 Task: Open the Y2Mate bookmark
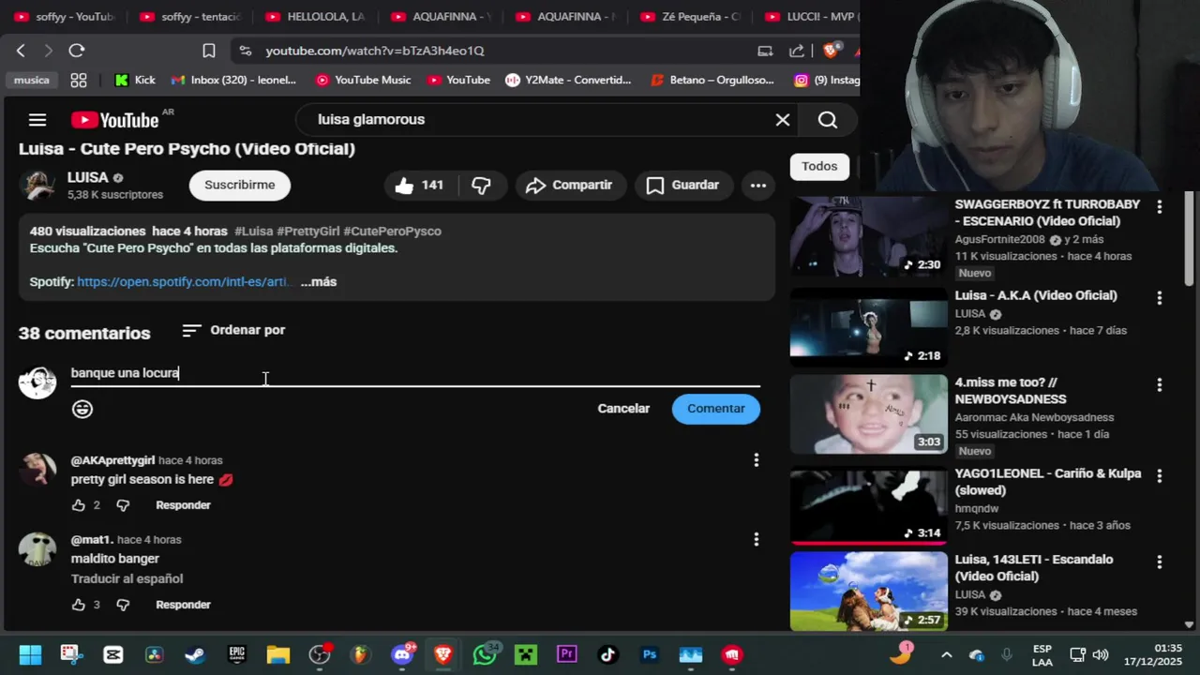click(568, 80)
